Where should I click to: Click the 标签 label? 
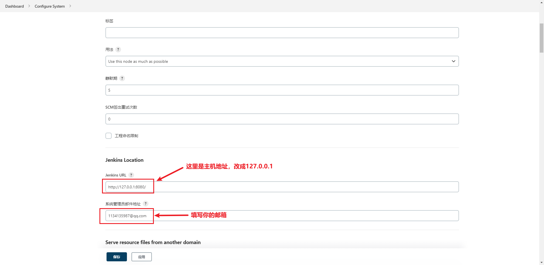pyautogui.click(x=109, y=21)
